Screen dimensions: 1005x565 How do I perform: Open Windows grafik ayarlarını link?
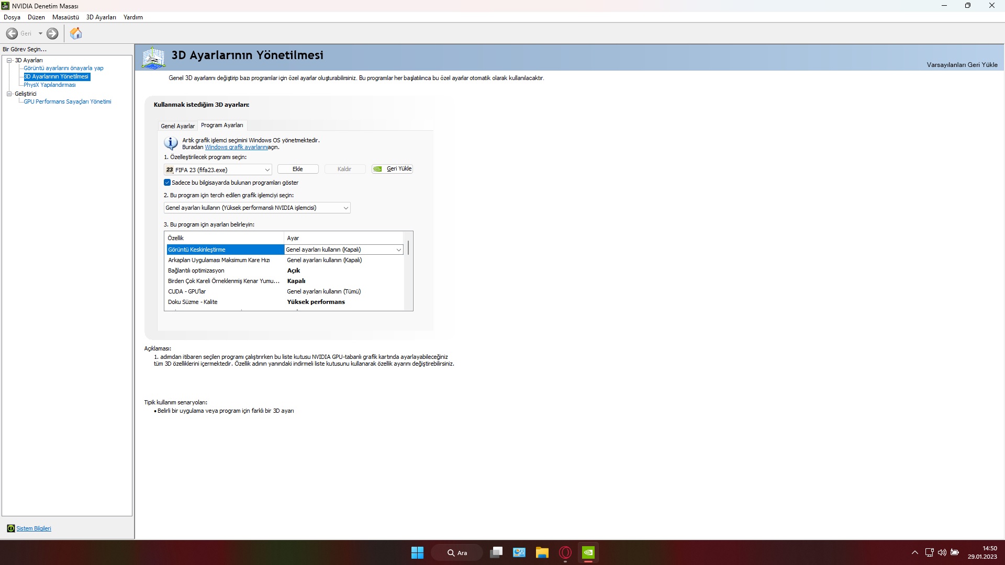coord(236,148)
